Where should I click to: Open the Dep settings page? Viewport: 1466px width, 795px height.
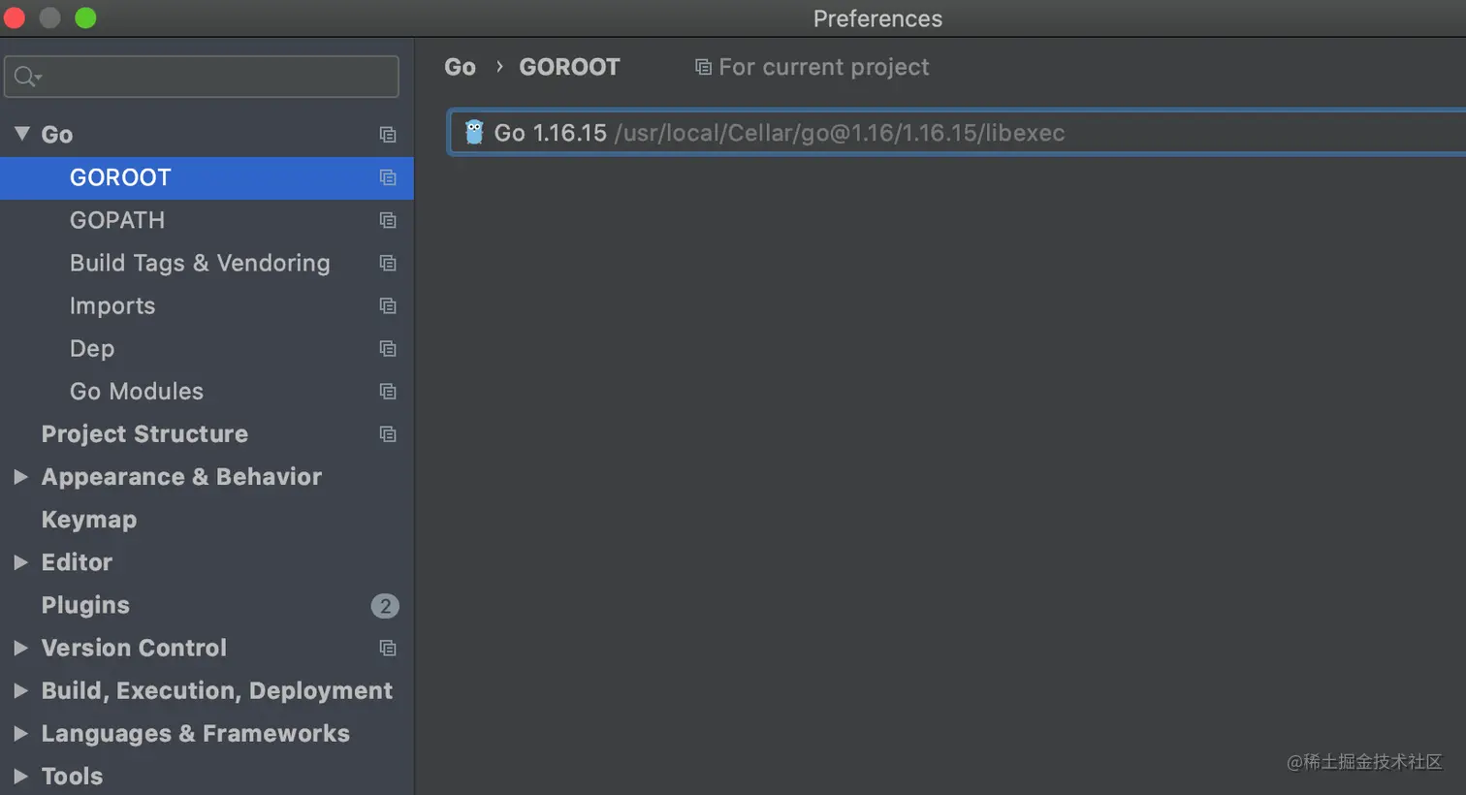[92, 348]
